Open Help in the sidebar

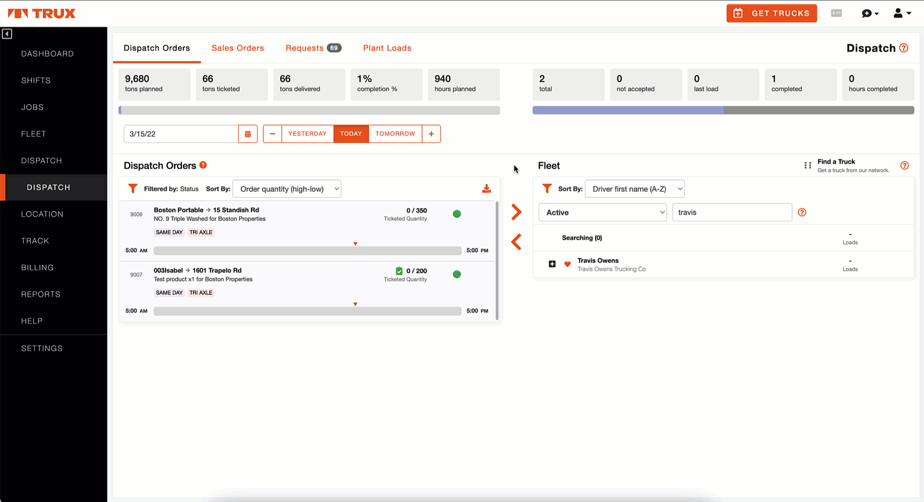(32, 321)
